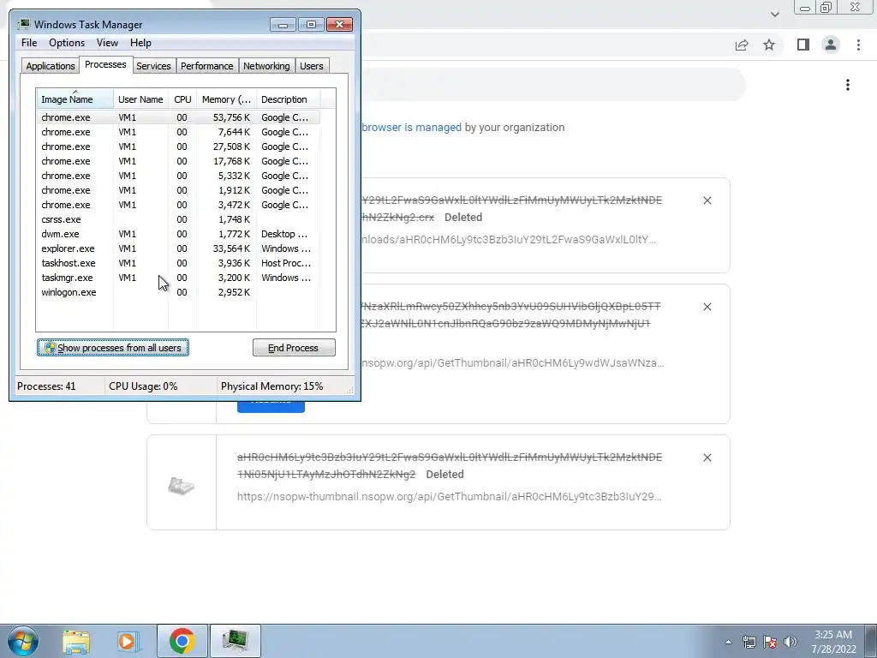Open File Explorer from the taskbar
Image resolution: width=877 pixels, height=658 pixels.
tap(76, 641)
